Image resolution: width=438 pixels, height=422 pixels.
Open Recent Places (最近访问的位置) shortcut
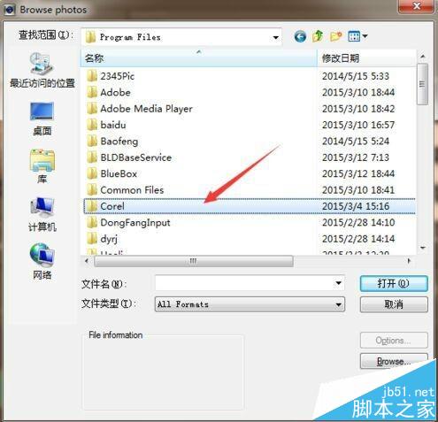tap(42, 71)
